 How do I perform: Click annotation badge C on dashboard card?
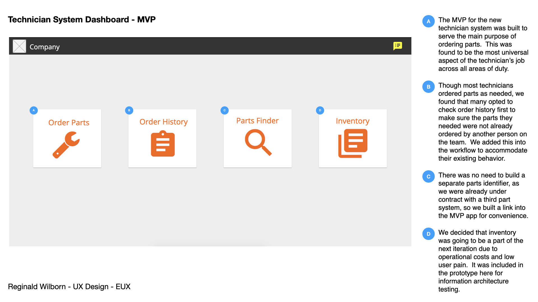point(224,110)
